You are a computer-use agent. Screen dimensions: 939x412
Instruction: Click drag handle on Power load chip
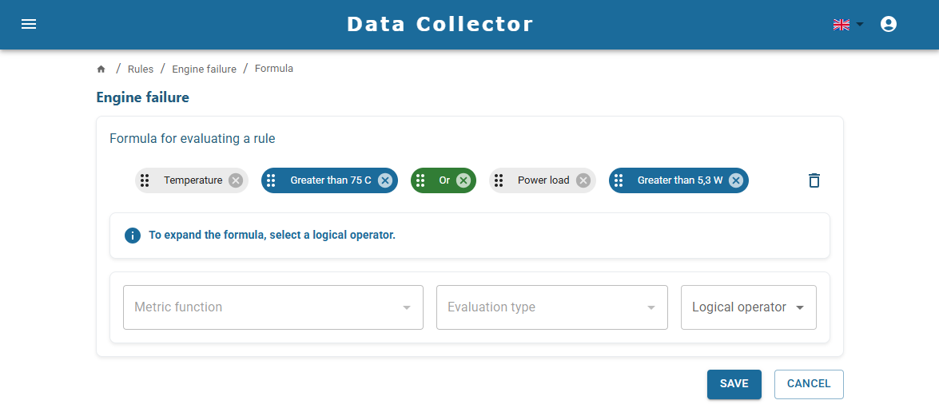click(x=499, y=180)
